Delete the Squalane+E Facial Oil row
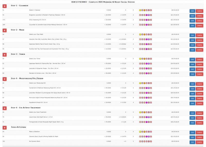This screenshot has width=206, height=147. (199, 103)
